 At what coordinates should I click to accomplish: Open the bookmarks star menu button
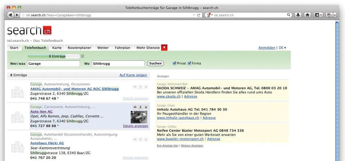318,15
